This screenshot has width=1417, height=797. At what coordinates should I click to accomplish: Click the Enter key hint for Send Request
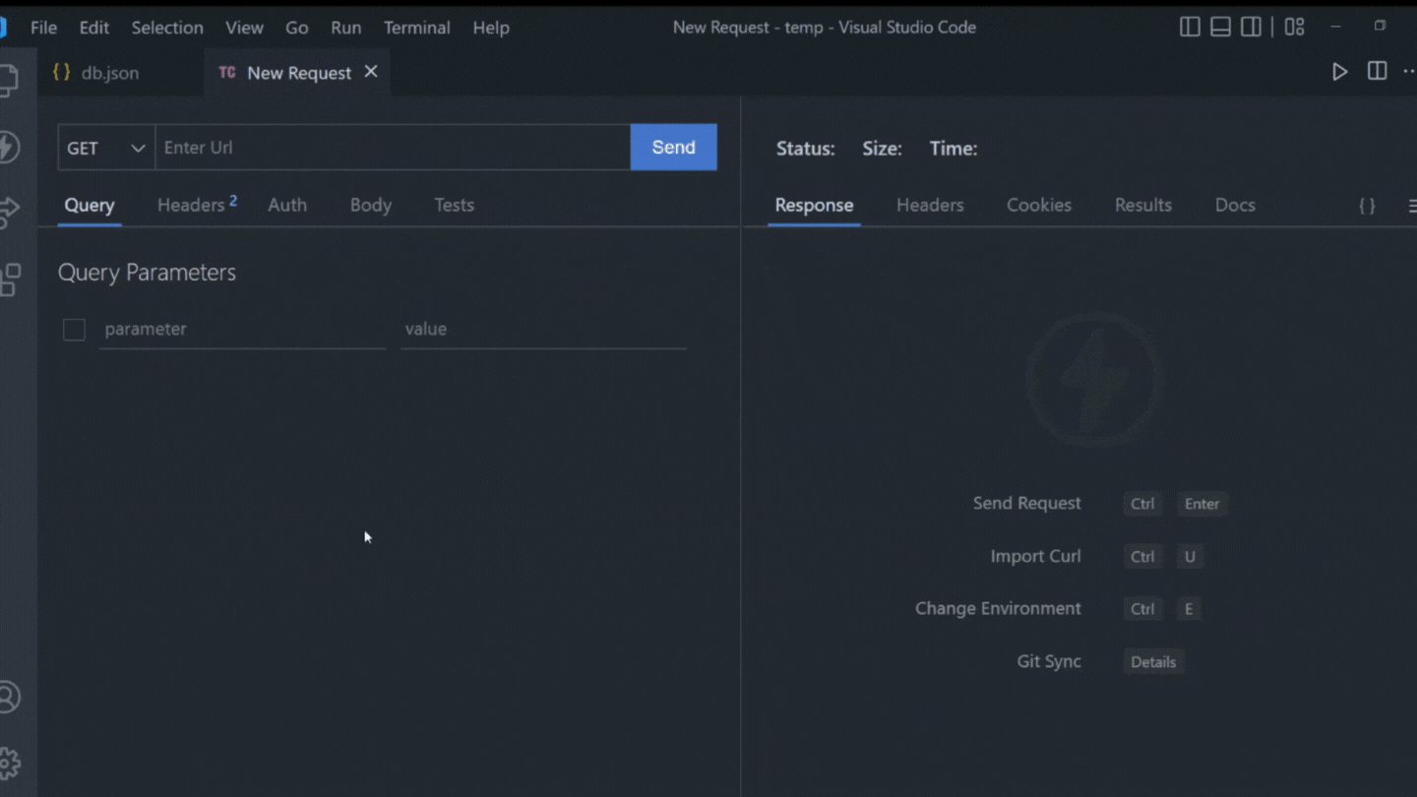pos(1201,504)
